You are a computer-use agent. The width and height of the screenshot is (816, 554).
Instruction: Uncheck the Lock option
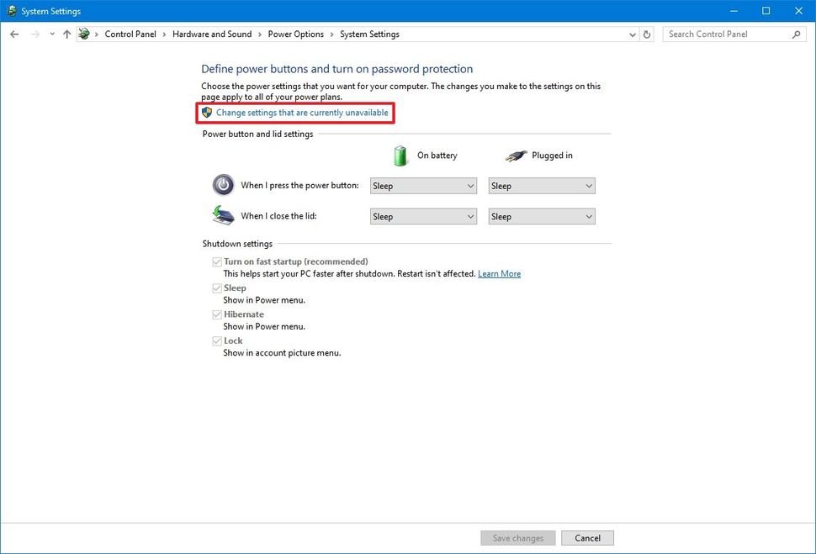217,340
